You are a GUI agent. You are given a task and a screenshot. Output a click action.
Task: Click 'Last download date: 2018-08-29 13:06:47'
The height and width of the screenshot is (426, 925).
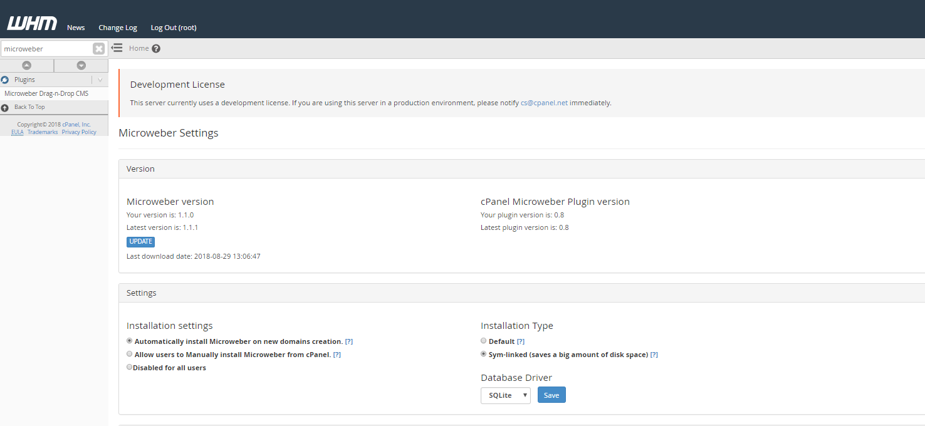(x=194, y=256)
